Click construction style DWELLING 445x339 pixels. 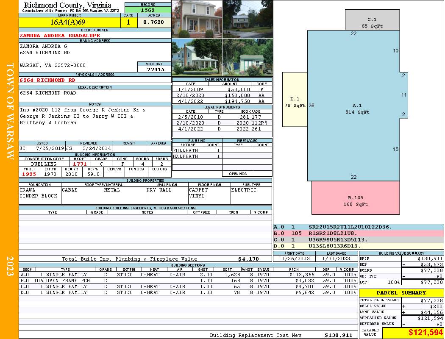tap(44, 164)
